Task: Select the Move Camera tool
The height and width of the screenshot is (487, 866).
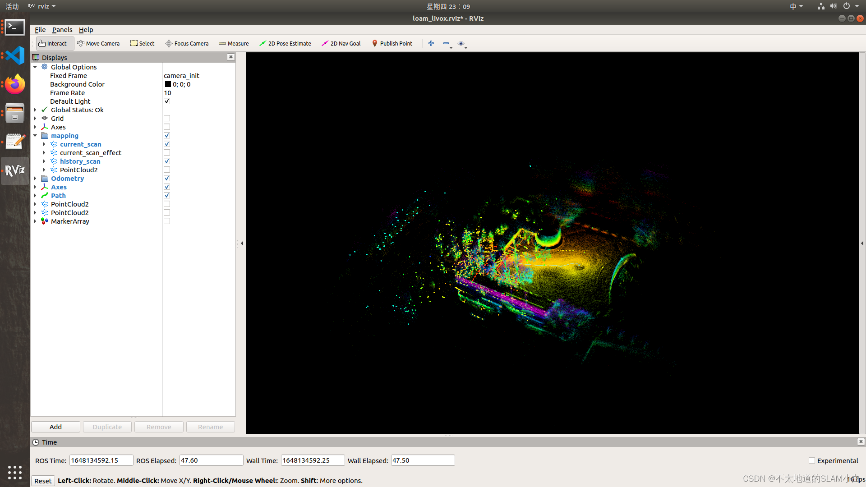Action: [98, 43]
